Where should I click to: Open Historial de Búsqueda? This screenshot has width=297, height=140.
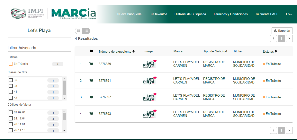tap(190, 14)
